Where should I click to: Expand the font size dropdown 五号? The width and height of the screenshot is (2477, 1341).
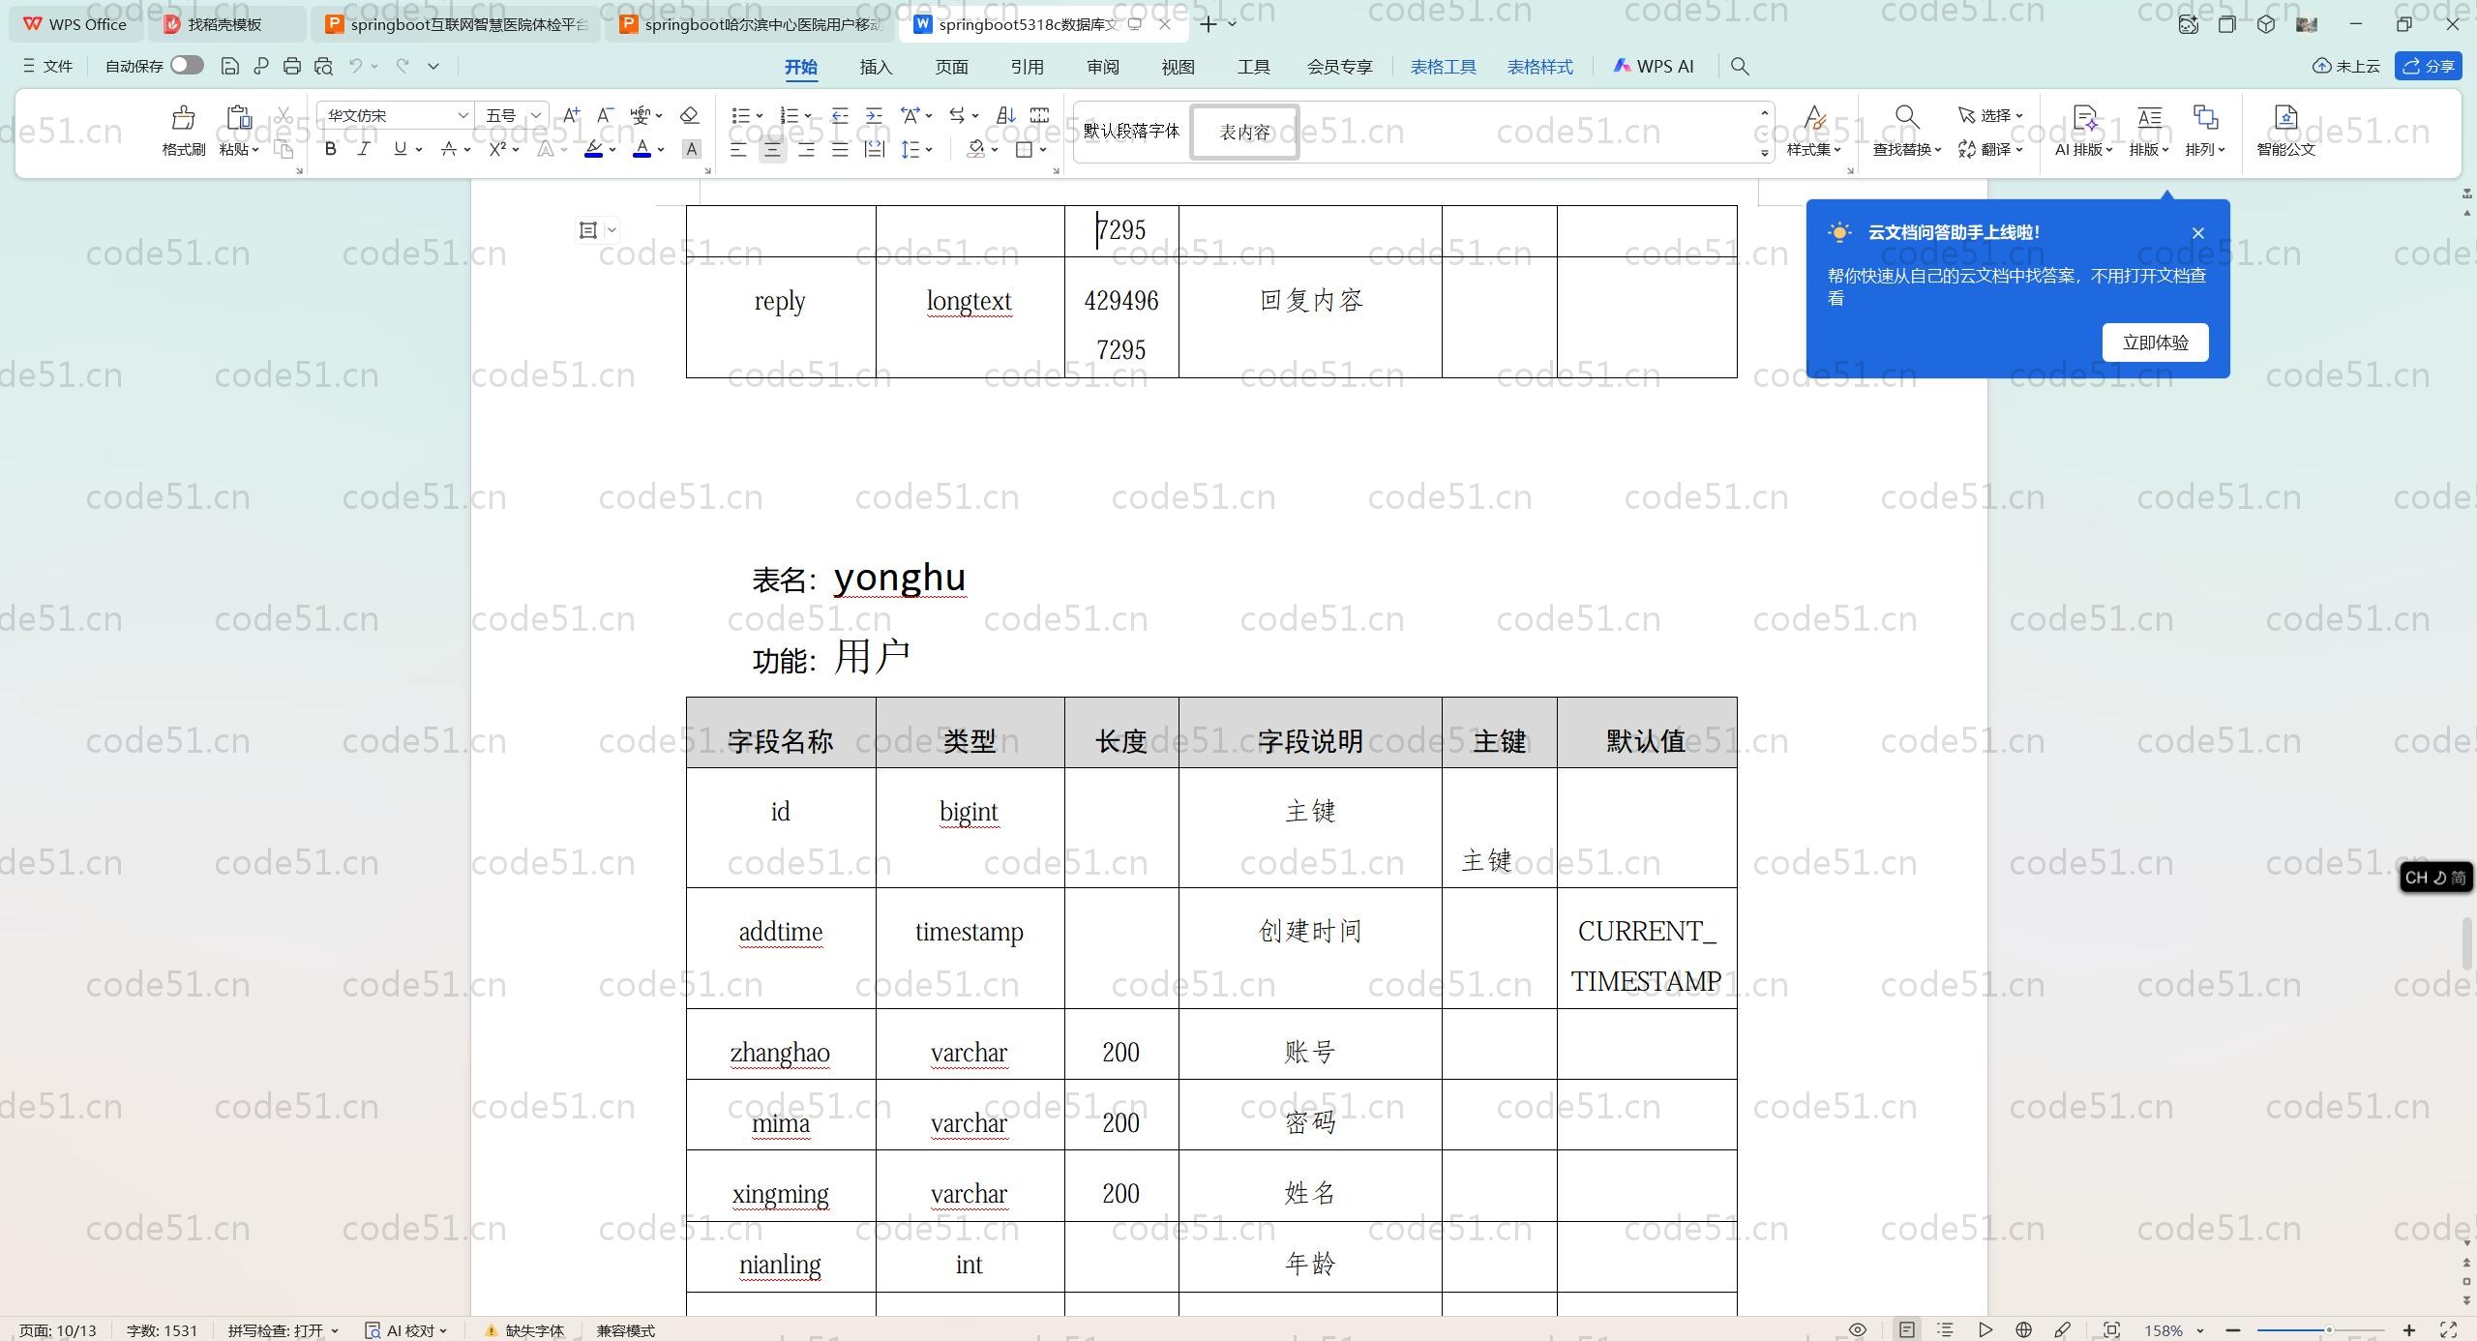point(535,115)
